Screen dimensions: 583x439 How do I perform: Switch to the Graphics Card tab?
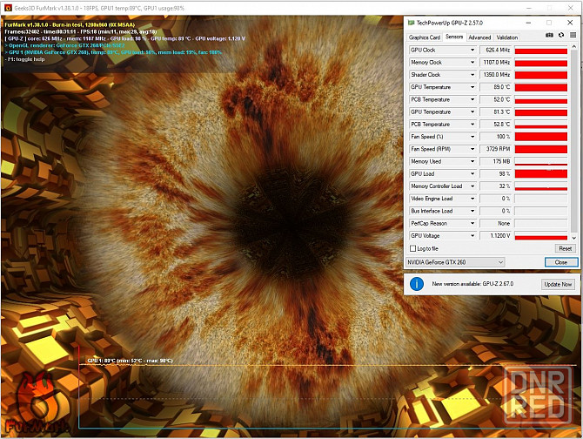point(425,37)
